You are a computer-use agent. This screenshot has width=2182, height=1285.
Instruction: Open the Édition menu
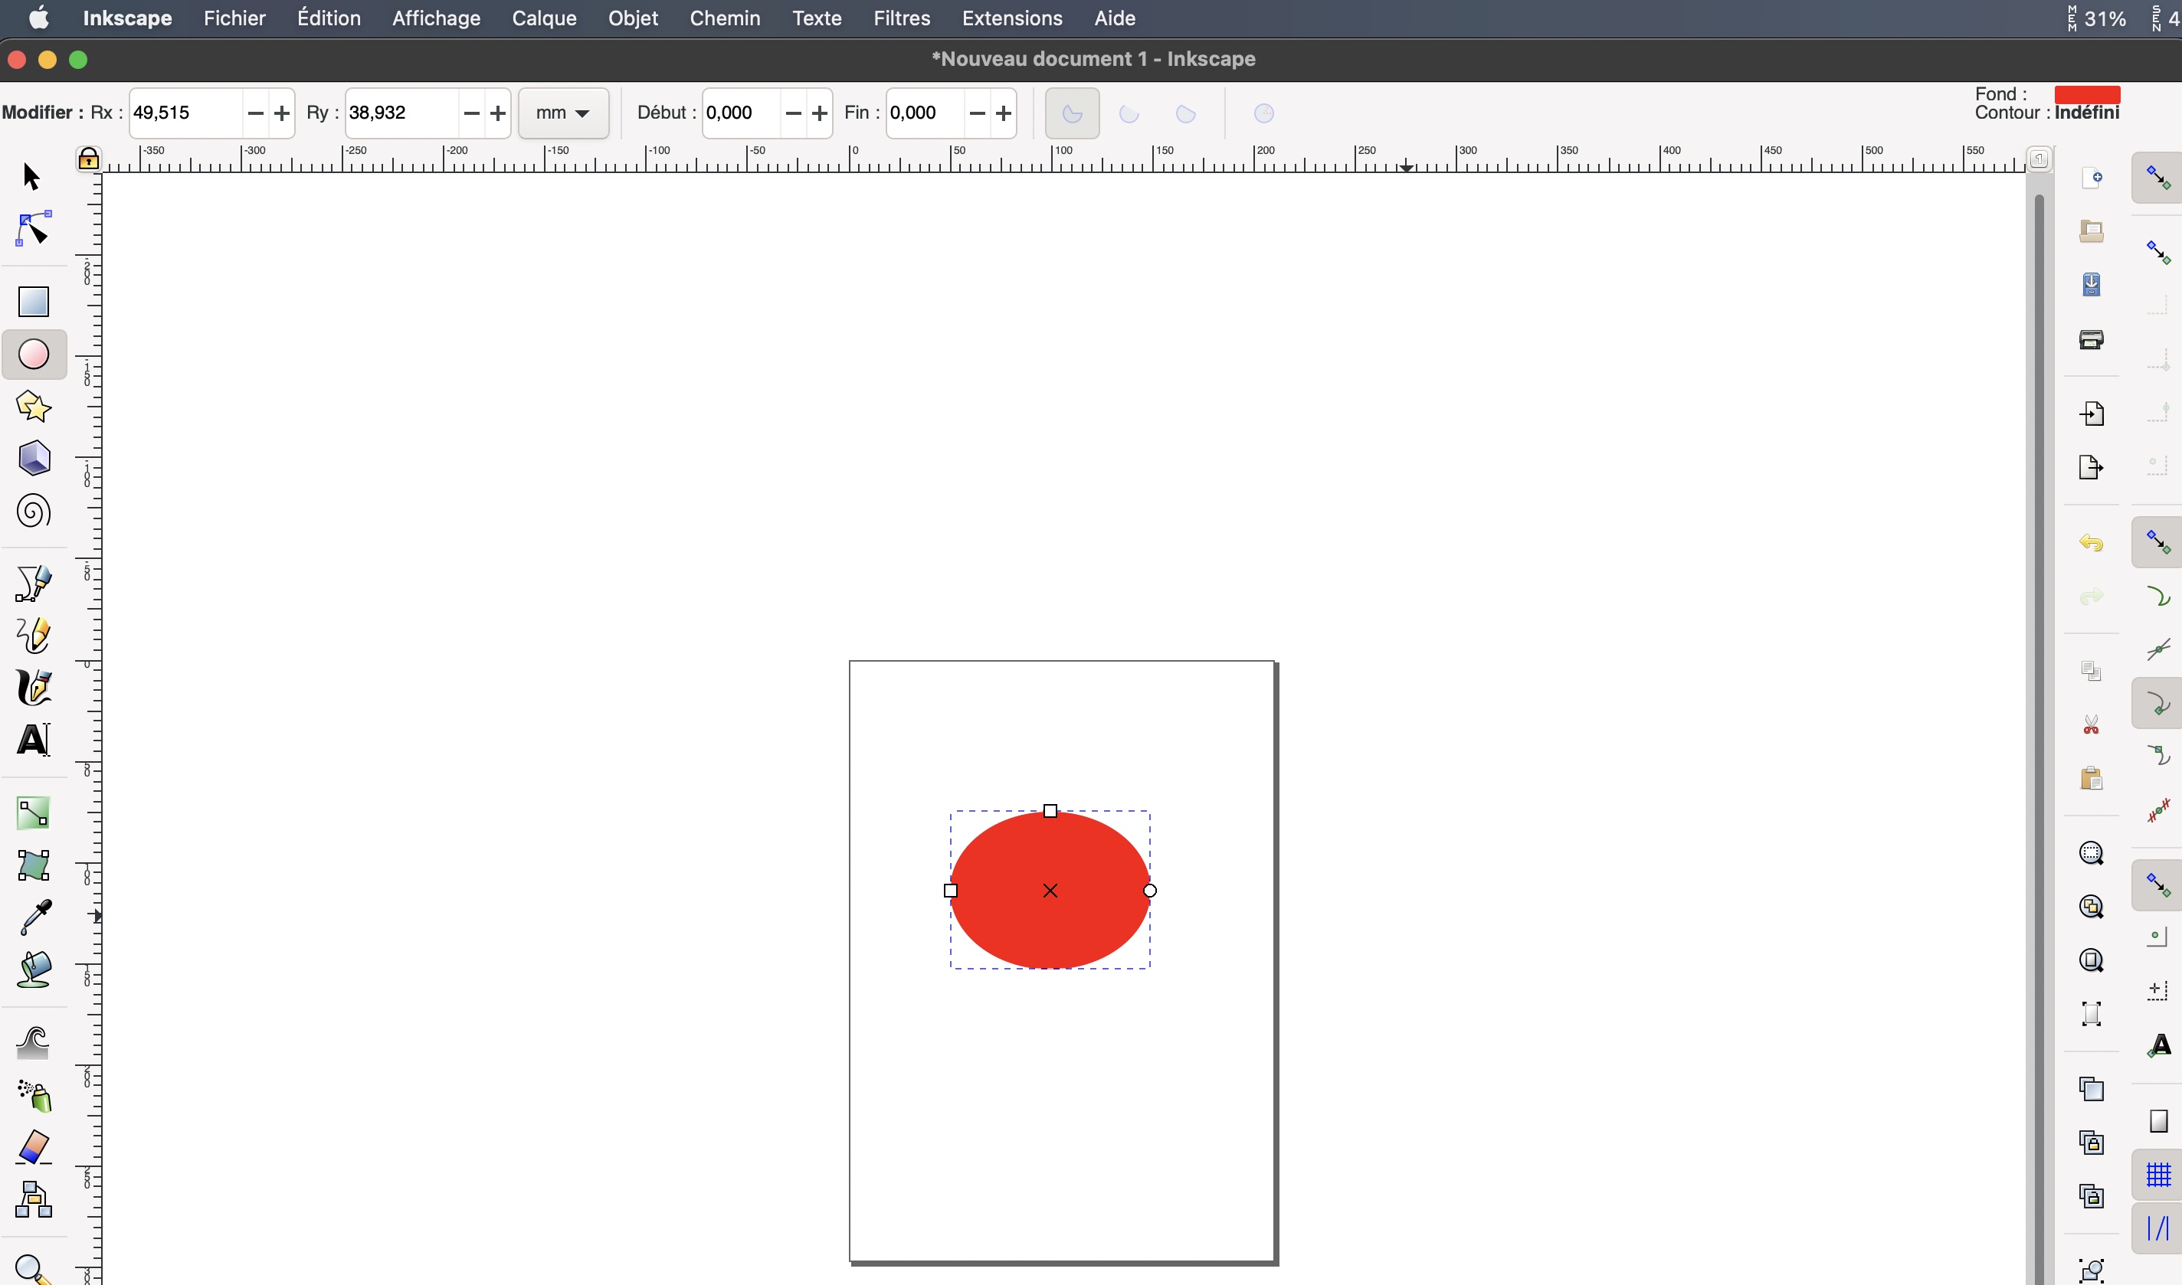click(x=329, y=18)
